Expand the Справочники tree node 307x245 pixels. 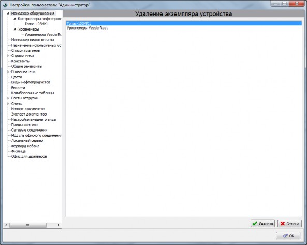(8, 56)
